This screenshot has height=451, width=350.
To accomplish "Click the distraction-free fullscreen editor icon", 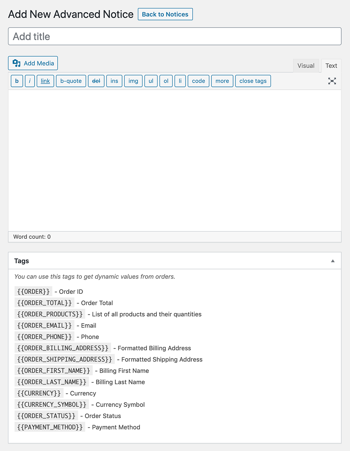I will click(332, 81).
